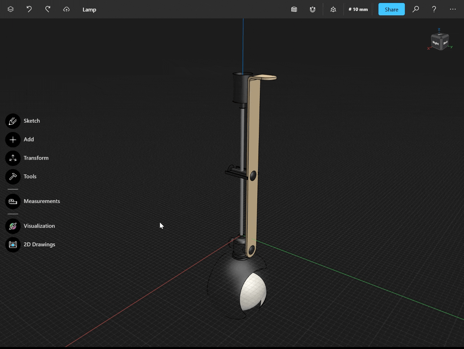Toggle the section view mode
The width and height of the screenshot is (464, 349).
pos(294,9)
